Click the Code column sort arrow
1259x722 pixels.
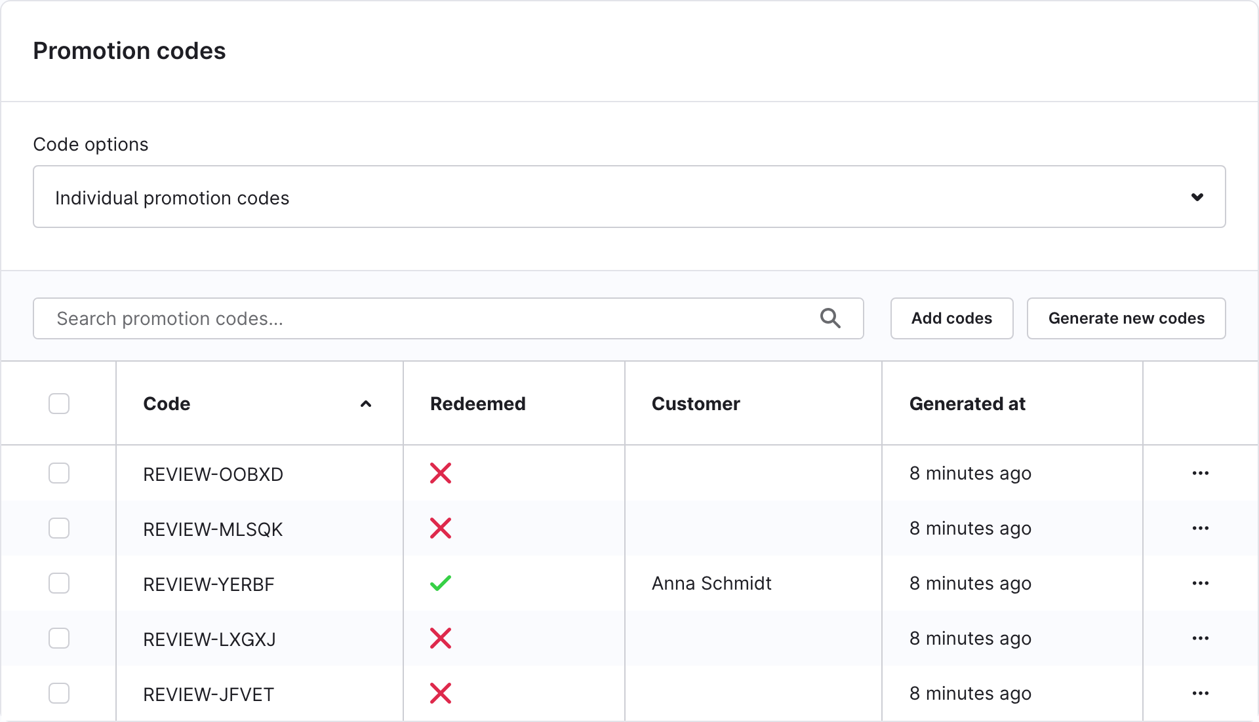(366, 404)
